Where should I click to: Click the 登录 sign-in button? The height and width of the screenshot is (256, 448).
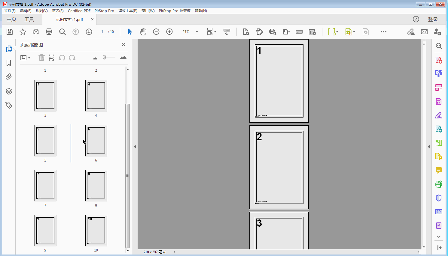click(433, 19)
